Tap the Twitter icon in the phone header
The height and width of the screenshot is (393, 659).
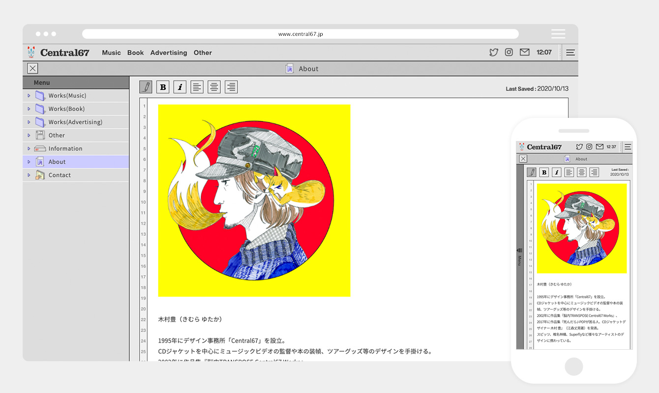pyautogui.click(x=579, y=147)
